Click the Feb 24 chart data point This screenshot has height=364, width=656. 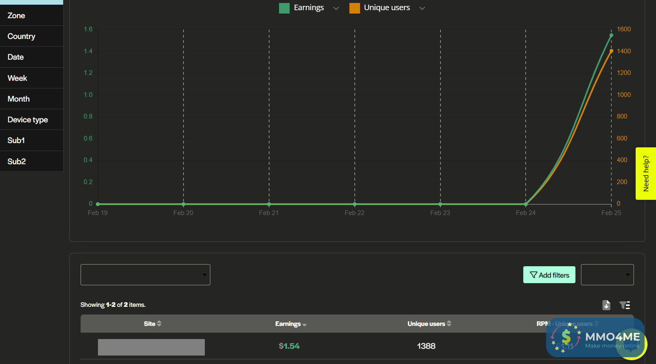coord(526,204)
